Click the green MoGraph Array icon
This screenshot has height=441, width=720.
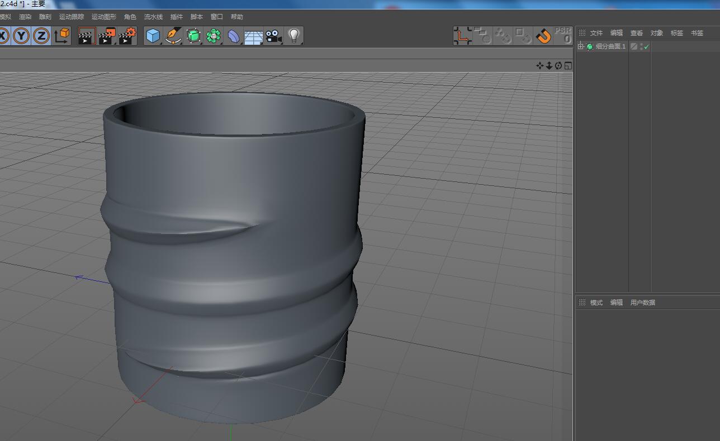point(213,36)
